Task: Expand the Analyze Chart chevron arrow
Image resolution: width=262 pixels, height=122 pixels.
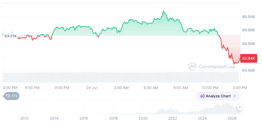Action: [235, 96]
